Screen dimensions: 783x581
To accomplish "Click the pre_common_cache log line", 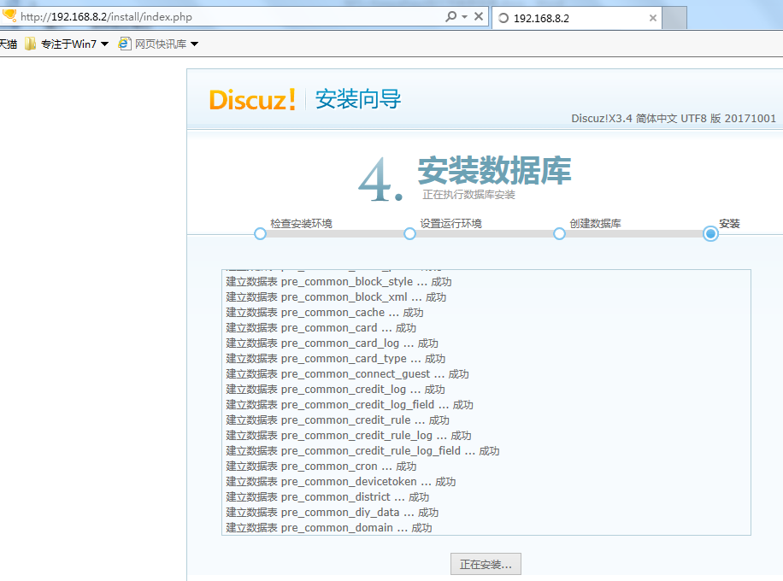I will coord(325,313).
